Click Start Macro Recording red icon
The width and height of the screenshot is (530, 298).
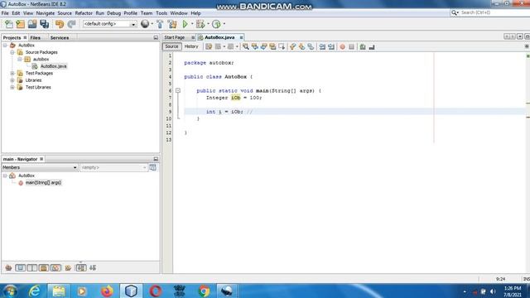point(342,46)
